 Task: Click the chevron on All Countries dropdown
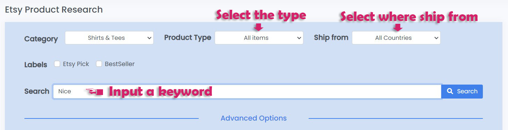(x=436, y=38)
